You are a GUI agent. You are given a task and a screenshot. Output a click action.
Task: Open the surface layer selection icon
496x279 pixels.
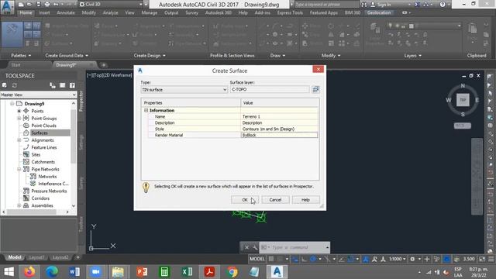point(315,90)
